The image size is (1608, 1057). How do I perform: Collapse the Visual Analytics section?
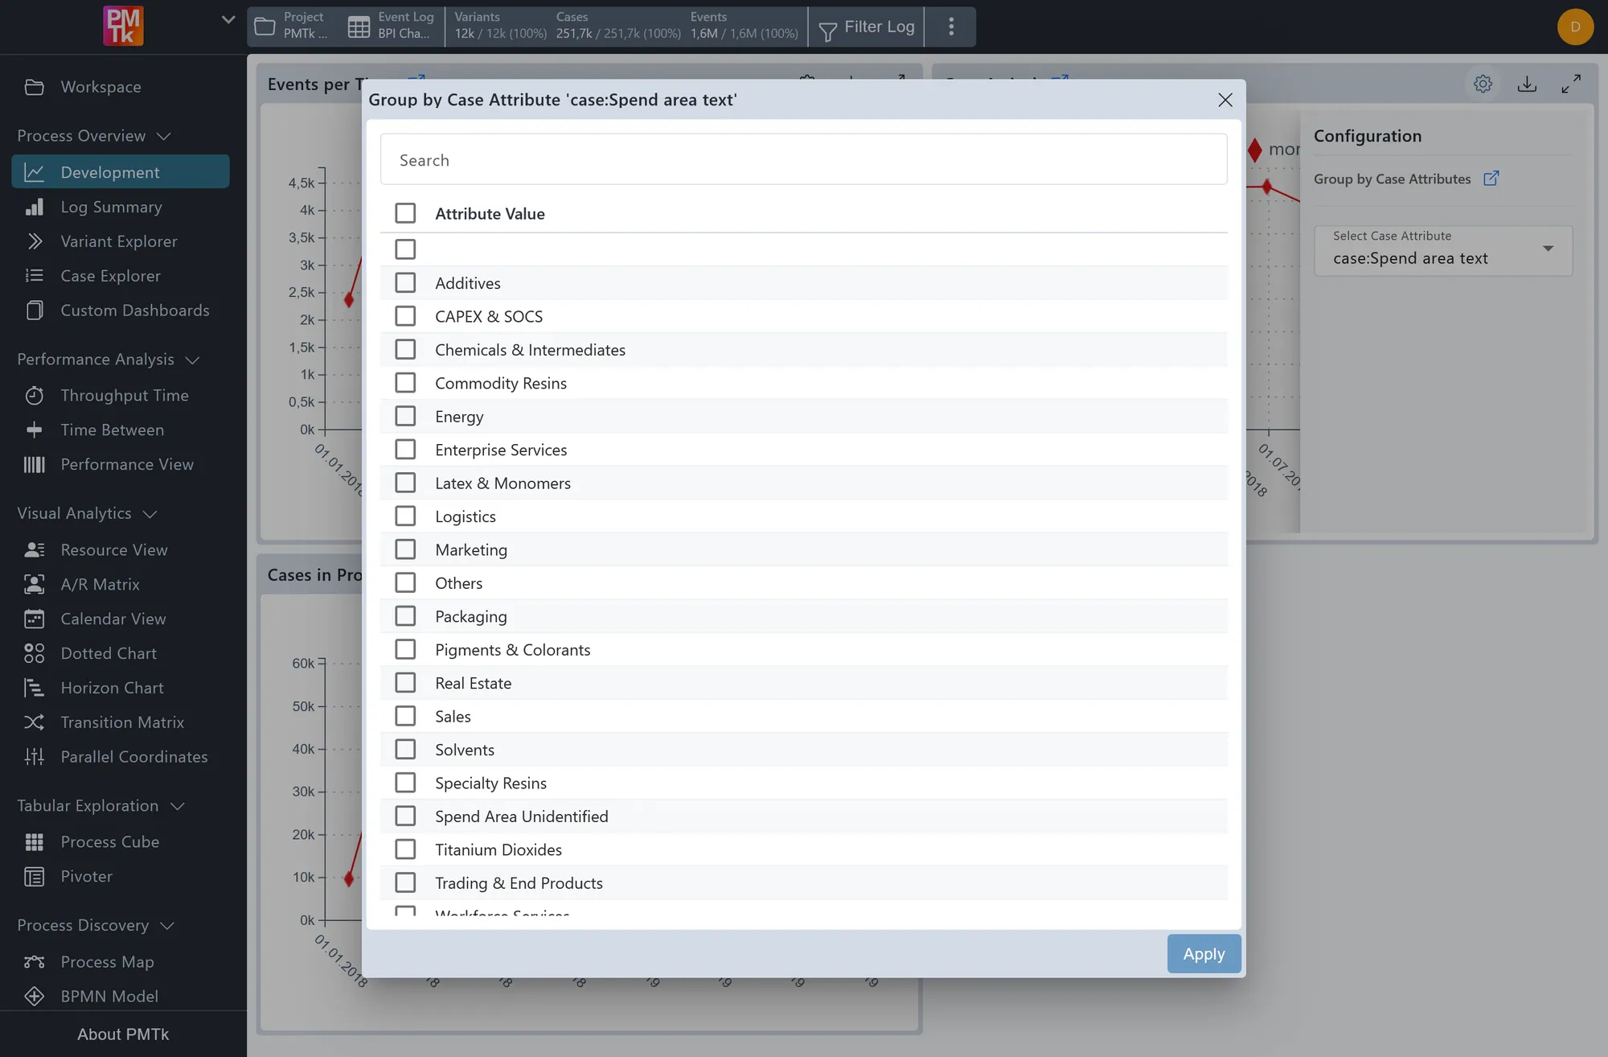click(x=150, y=514)
